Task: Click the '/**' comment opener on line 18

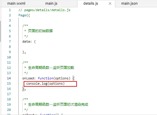Action: (x=25, y=99)
